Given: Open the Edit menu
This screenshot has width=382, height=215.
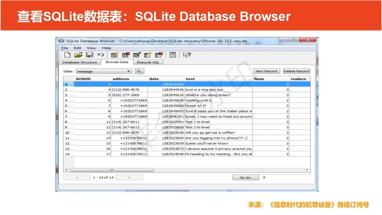Looking at the screenshot, I should coord(77,48).
